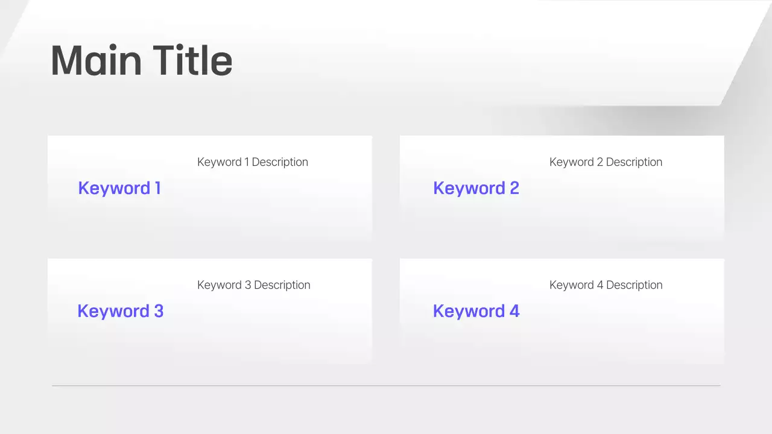Click the Keyword 3 Description text
The width and height of the screenshot is (772, 434).
(x=253, y=285)
